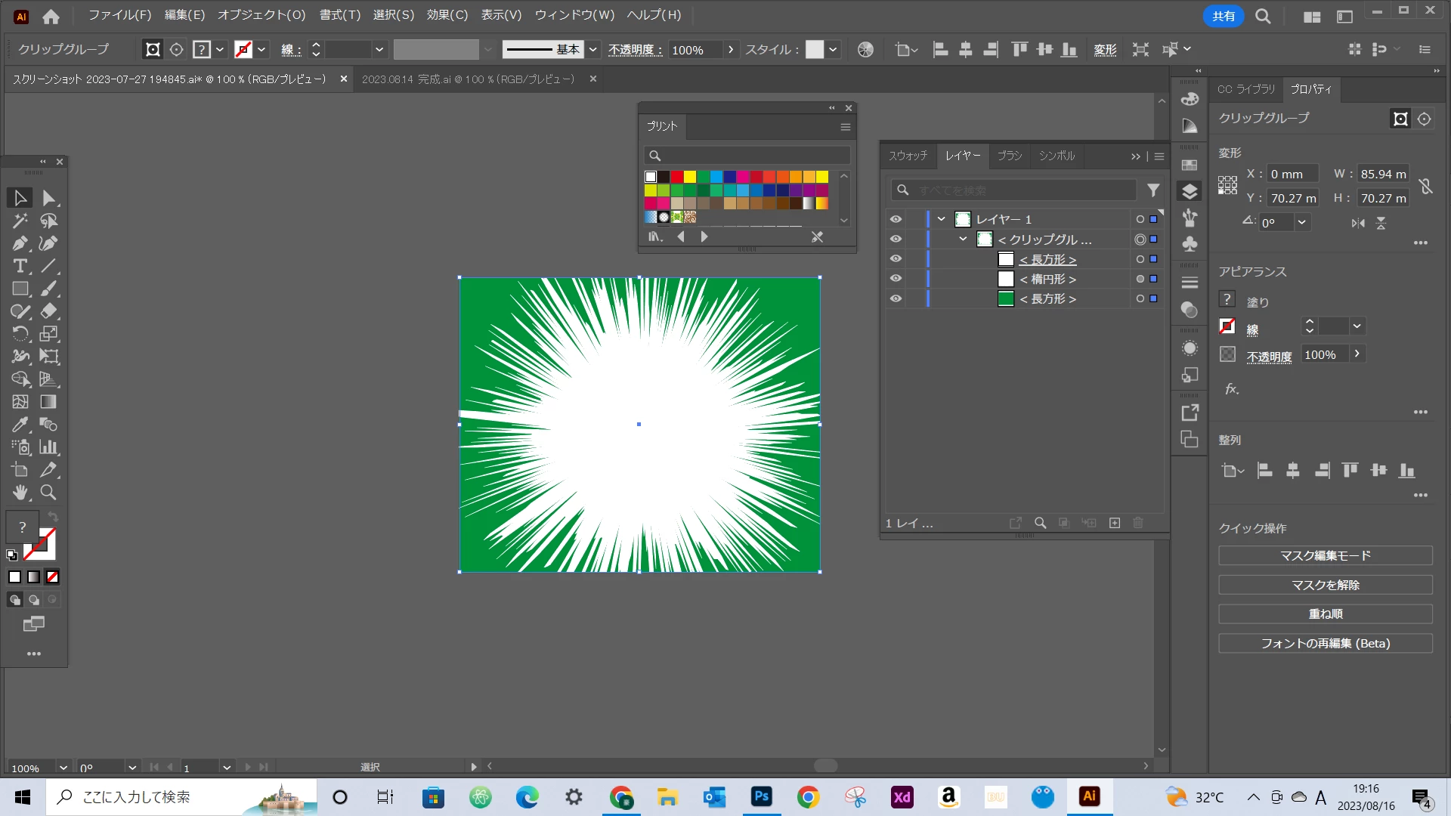Screen dimensions: 1451x816
Task: Click the マスク編集モード button
Action: 1325,555
